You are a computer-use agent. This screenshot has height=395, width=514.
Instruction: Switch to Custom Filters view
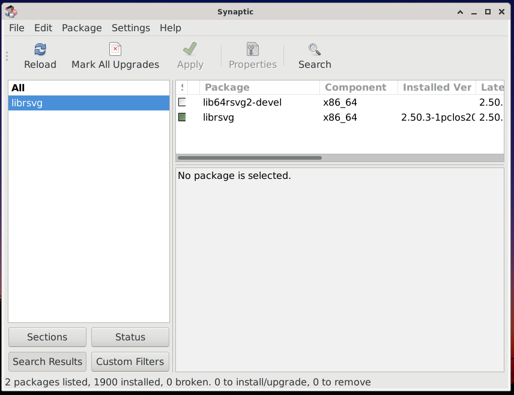coord(130,361)
